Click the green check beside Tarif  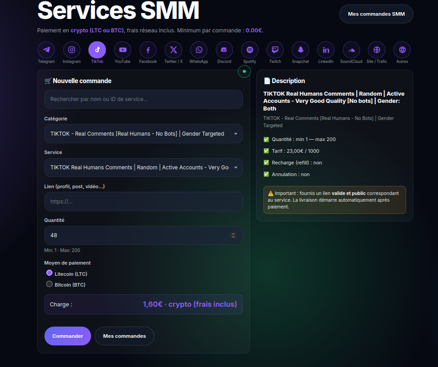tap(266, 151)
